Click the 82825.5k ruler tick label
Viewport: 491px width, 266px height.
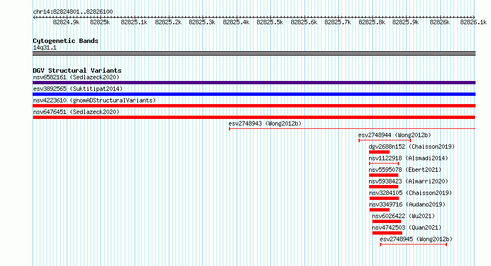click(270, 22)
